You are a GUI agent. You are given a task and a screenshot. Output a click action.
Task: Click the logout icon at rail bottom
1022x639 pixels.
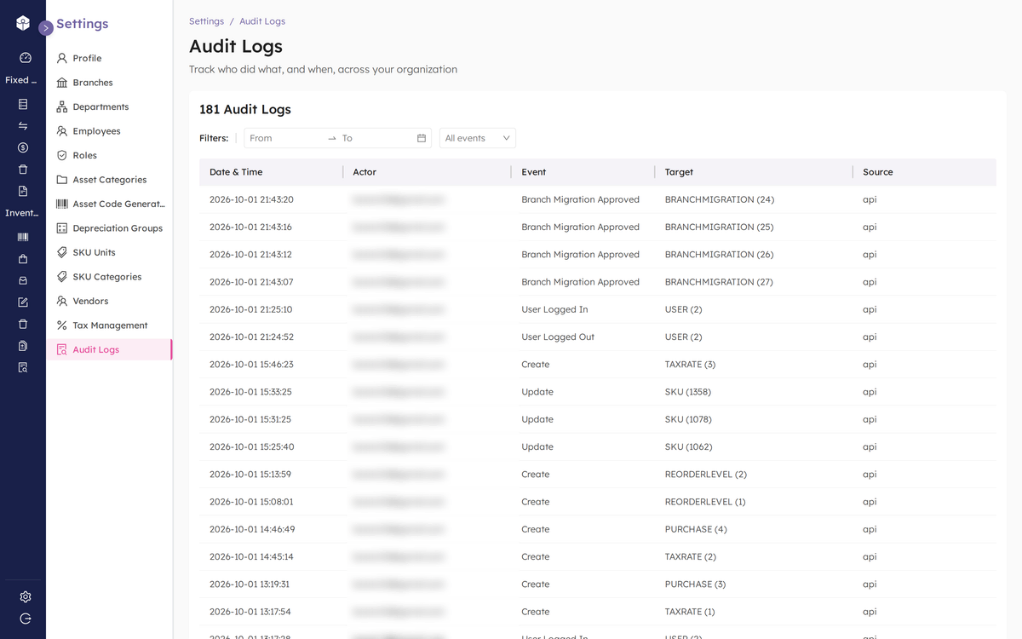pyautogui.click(x=26, y=619)
